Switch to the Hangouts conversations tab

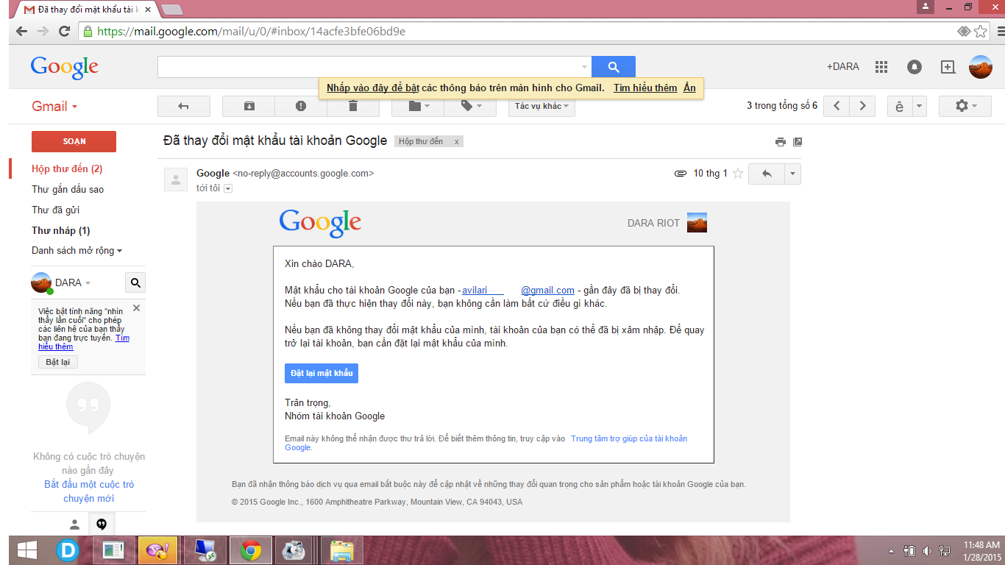pyautogui.click(x=102, y=525)
